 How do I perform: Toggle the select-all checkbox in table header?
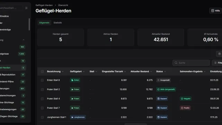coord(42,72)
